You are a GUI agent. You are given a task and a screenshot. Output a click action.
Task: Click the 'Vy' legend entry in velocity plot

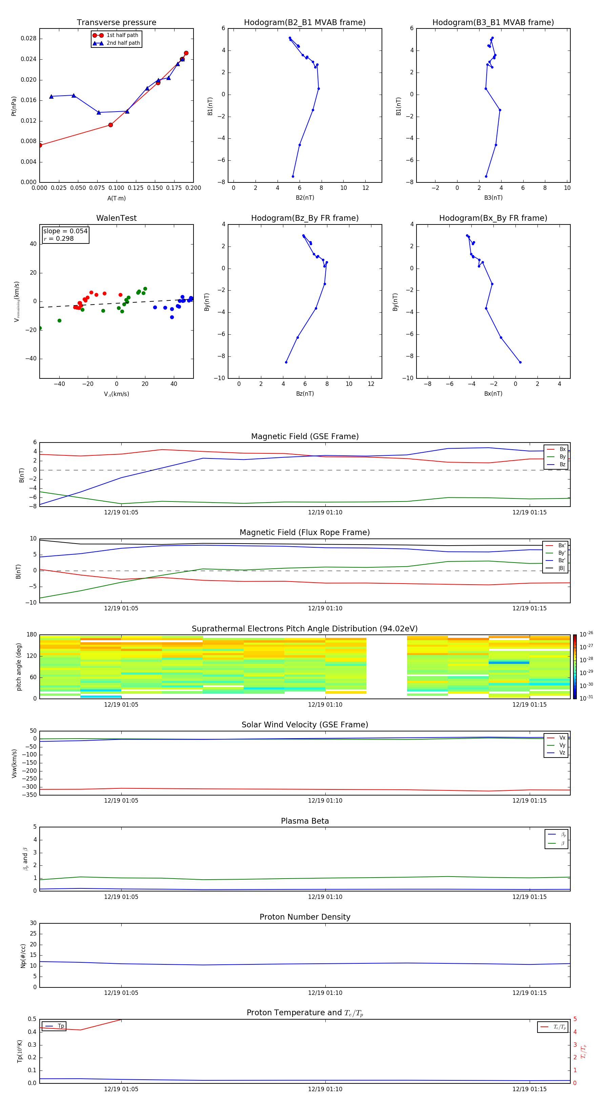pyautogui.click(x=556, y=745)
